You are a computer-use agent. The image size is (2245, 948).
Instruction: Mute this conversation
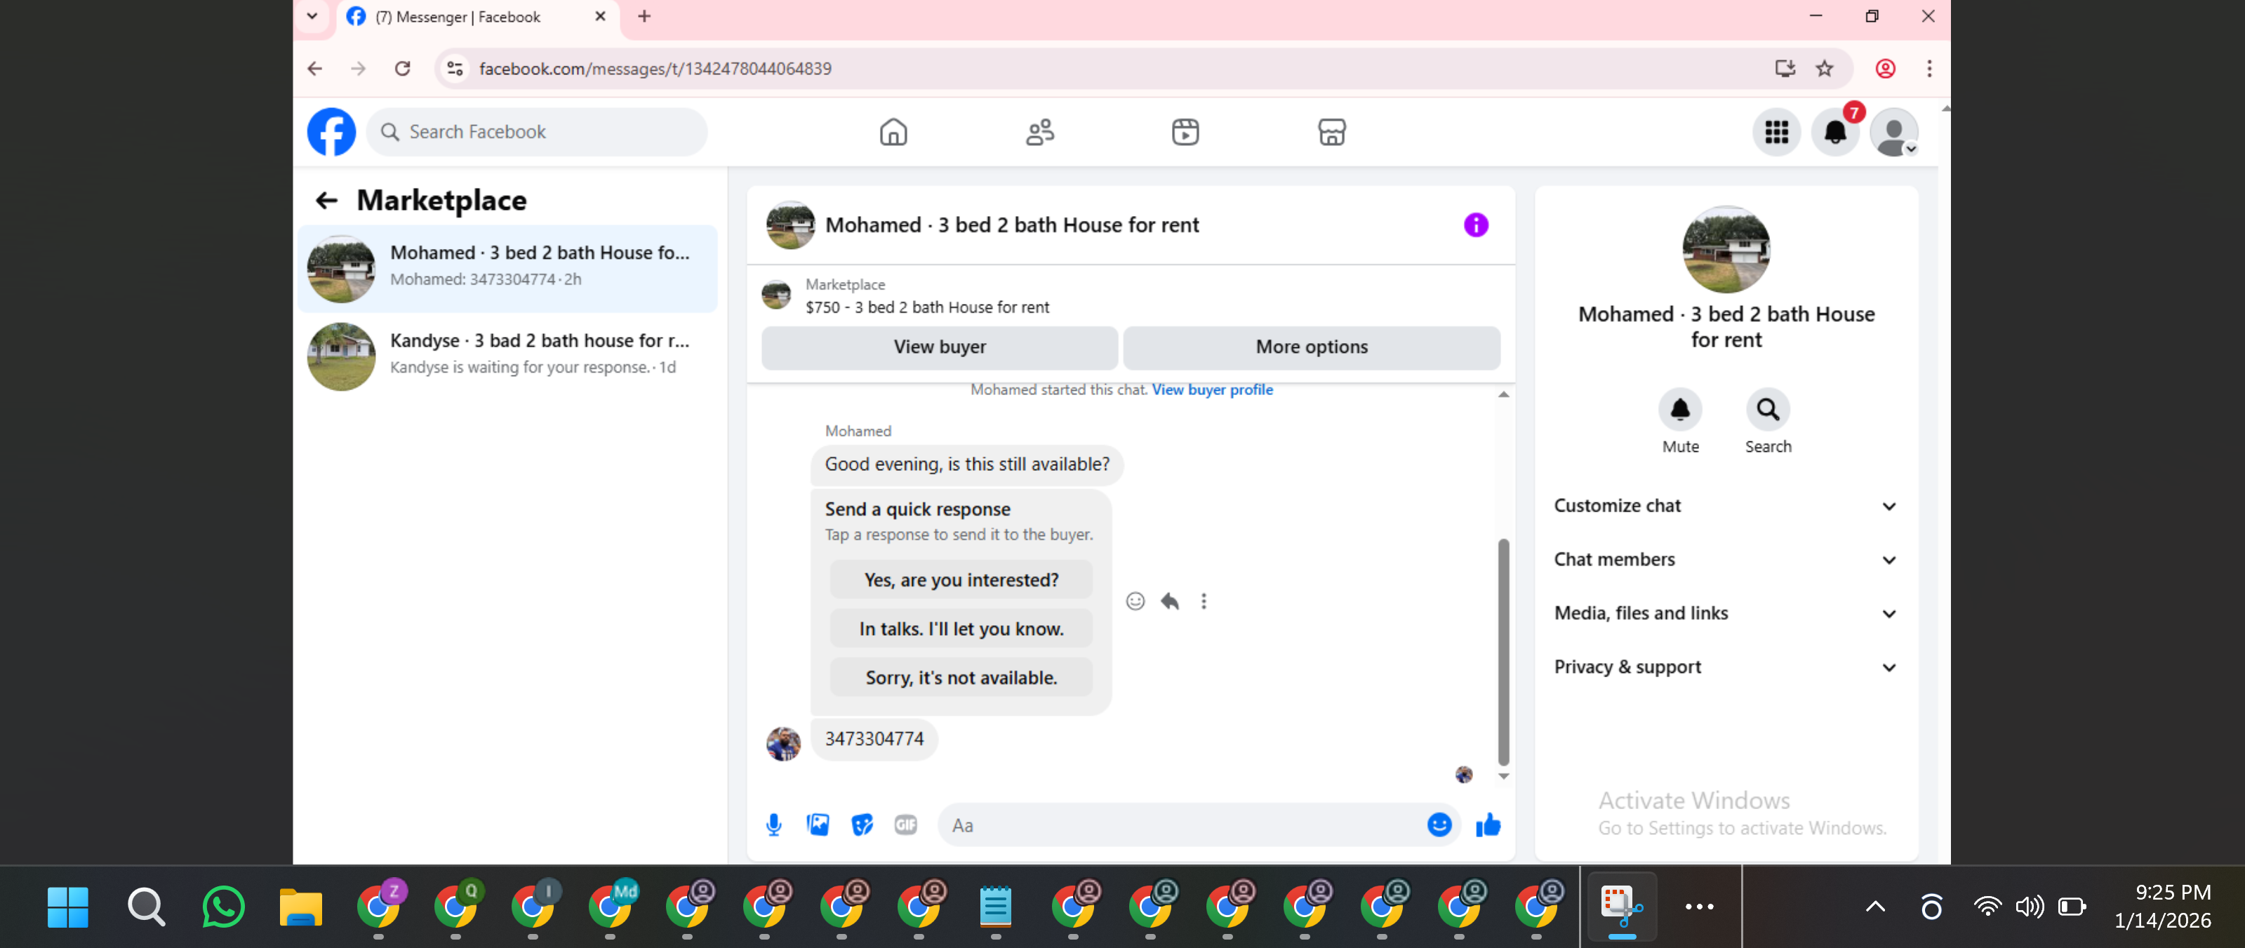(x=1679, y=410)
